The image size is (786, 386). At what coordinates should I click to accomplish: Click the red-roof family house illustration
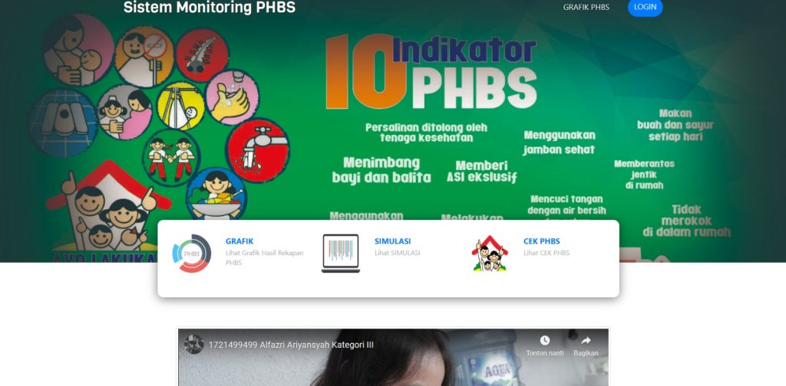tap(107, 205)
